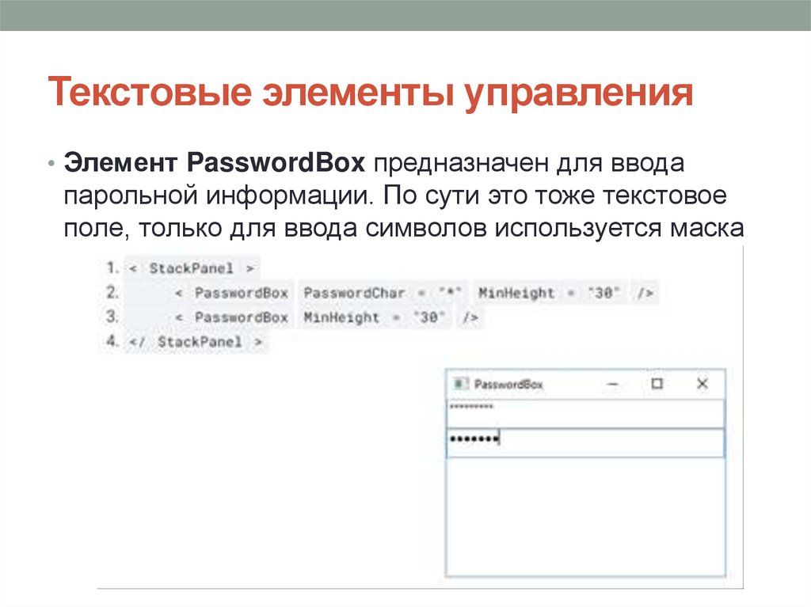Click code line 4 closing StackPanel tag

coord(196,342)
